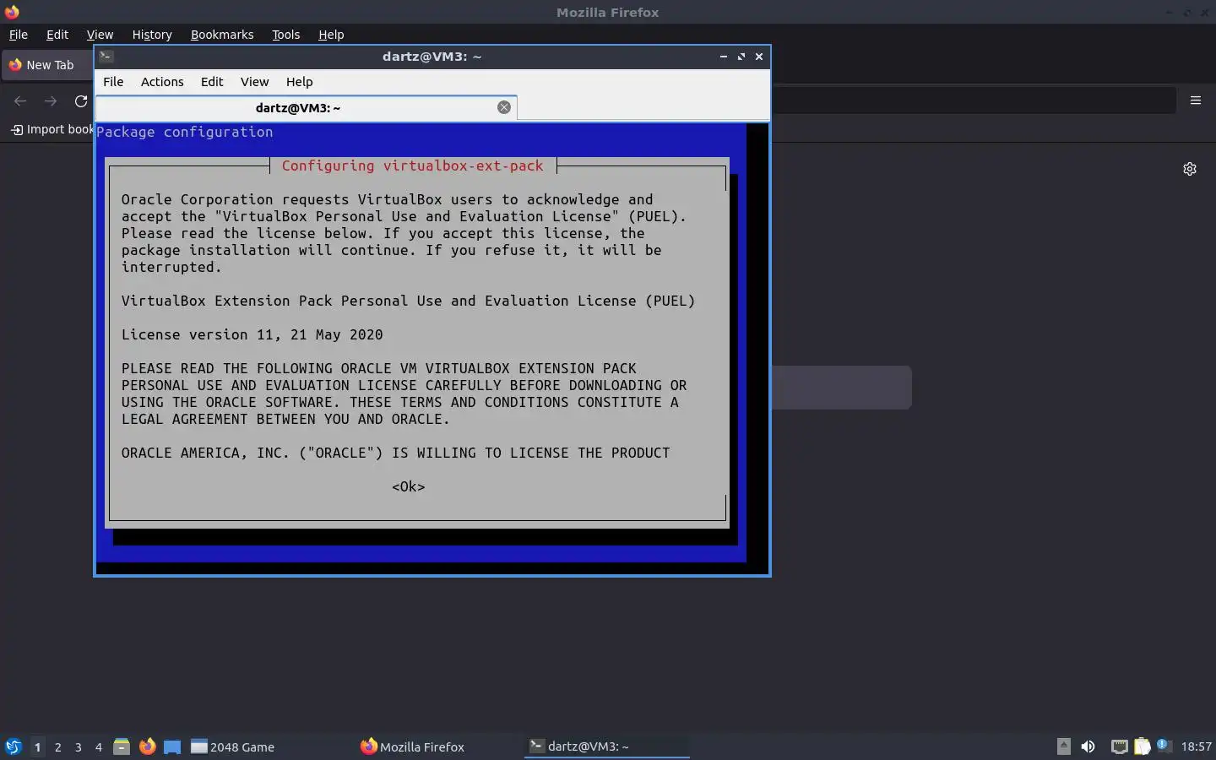Open the volume control tray icon

click(1088, 746)
